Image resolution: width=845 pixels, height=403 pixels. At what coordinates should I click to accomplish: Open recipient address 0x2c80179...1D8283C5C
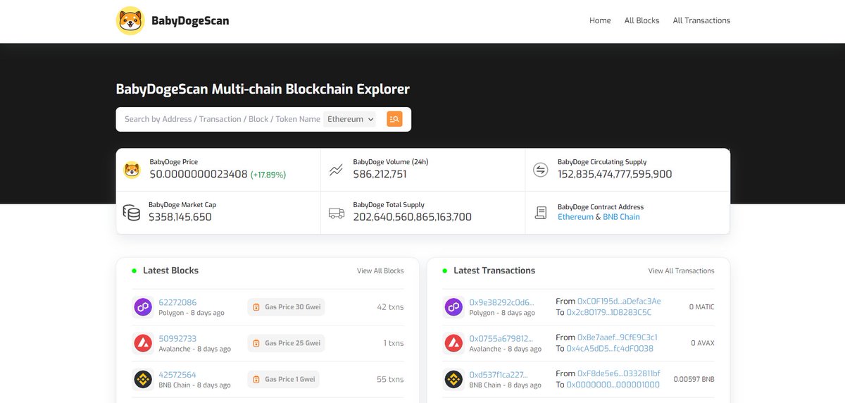coord(609,312)
